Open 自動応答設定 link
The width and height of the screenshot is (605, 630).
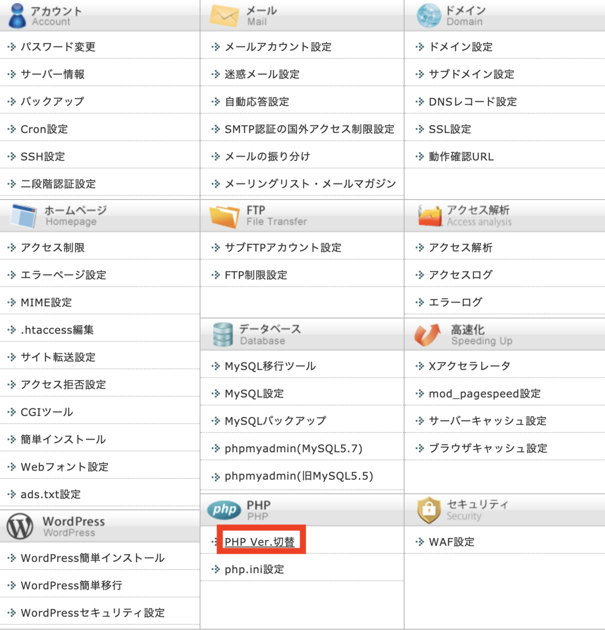(x=257, y=101)
